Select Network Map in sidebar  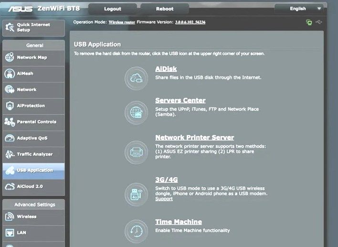pyautogui.click(x=33, y=58)
